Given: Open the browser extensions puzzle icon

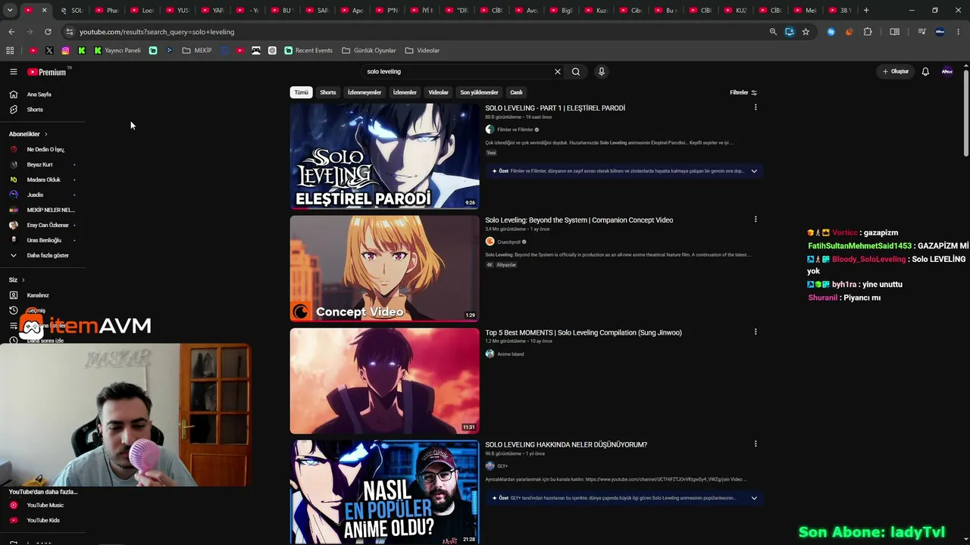Looking at the screenshot, I should (868, 32).
